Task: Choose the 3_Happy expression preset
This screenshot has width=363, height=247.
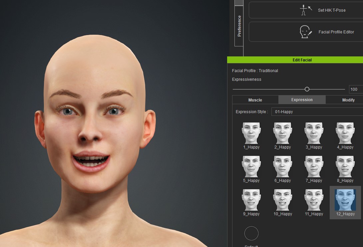Action: tap(314, 133)
